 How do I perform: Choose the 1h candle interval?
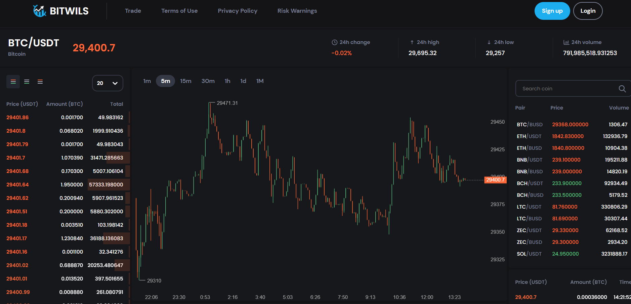coord(227,81)
